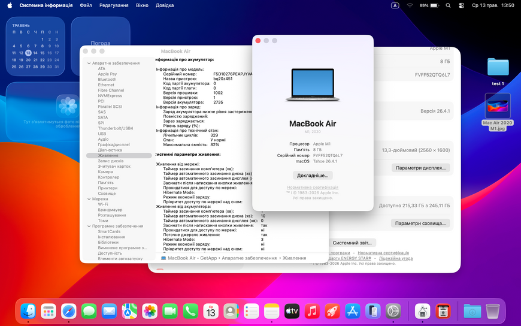Select Bluetooth in the sidebar
This screenshot has width=521, height=326.
tap(107, 80)
